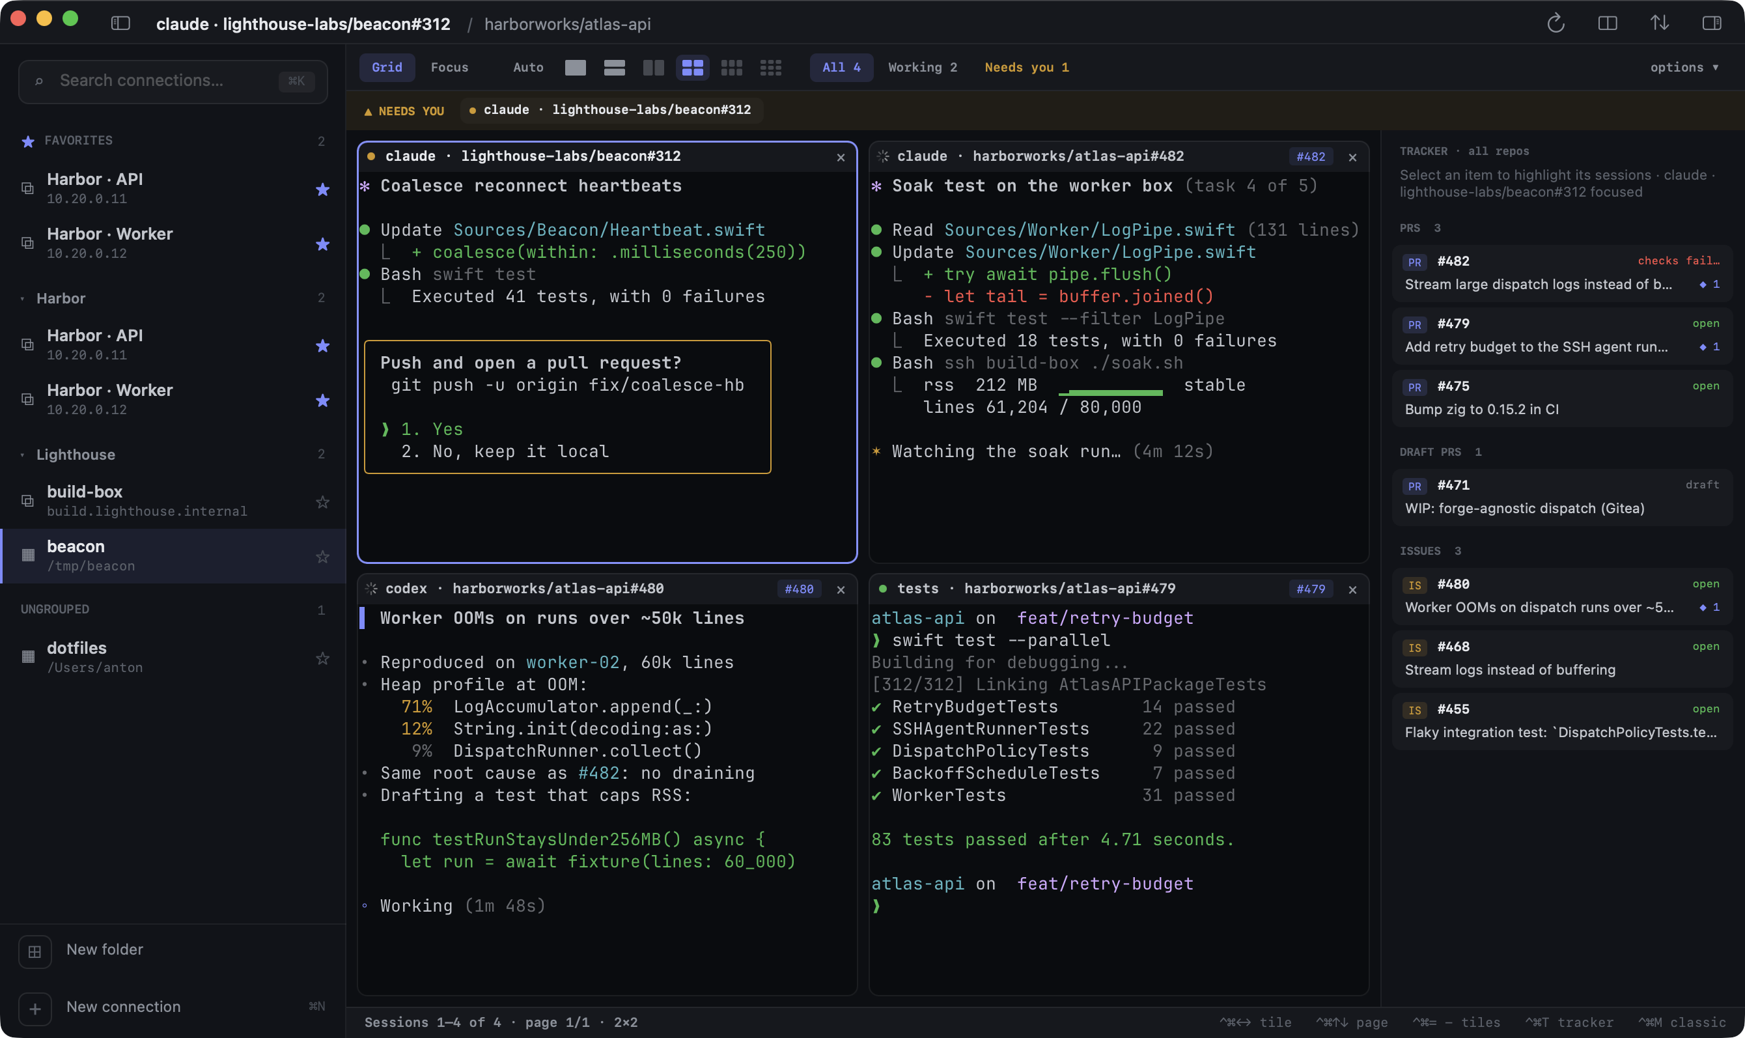
Task: Filter sessions by Needs you 1
Action: [x=1026, y=68]
